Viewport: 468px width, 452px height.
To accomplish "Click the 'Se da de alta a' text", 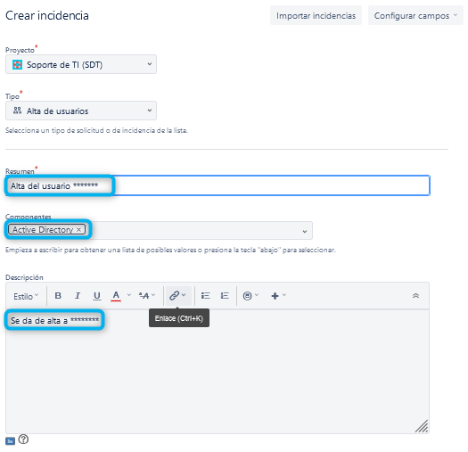I will point(39,320).
